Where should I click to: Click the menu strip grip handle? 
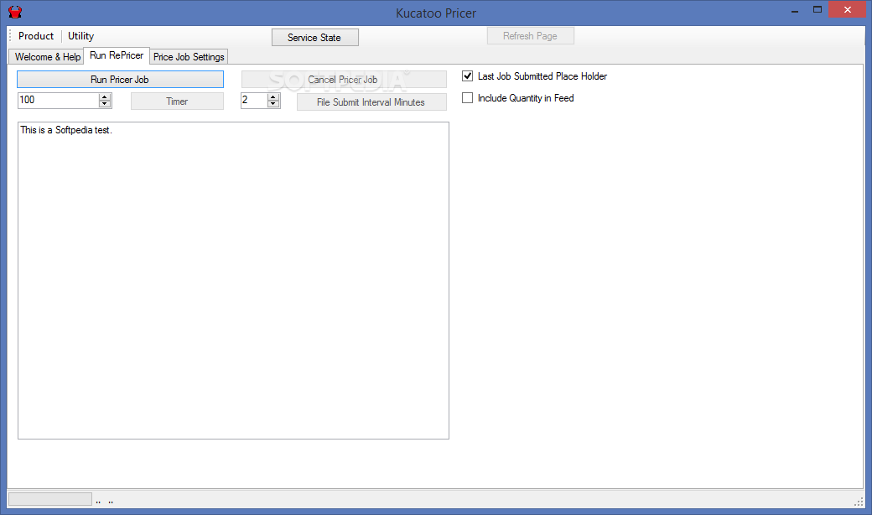(10, 36)
